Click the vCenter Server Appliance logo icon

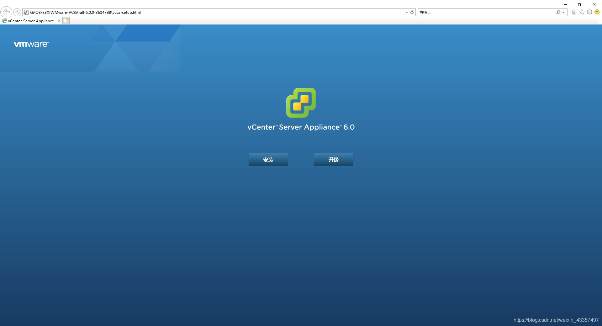coord(301,103)
